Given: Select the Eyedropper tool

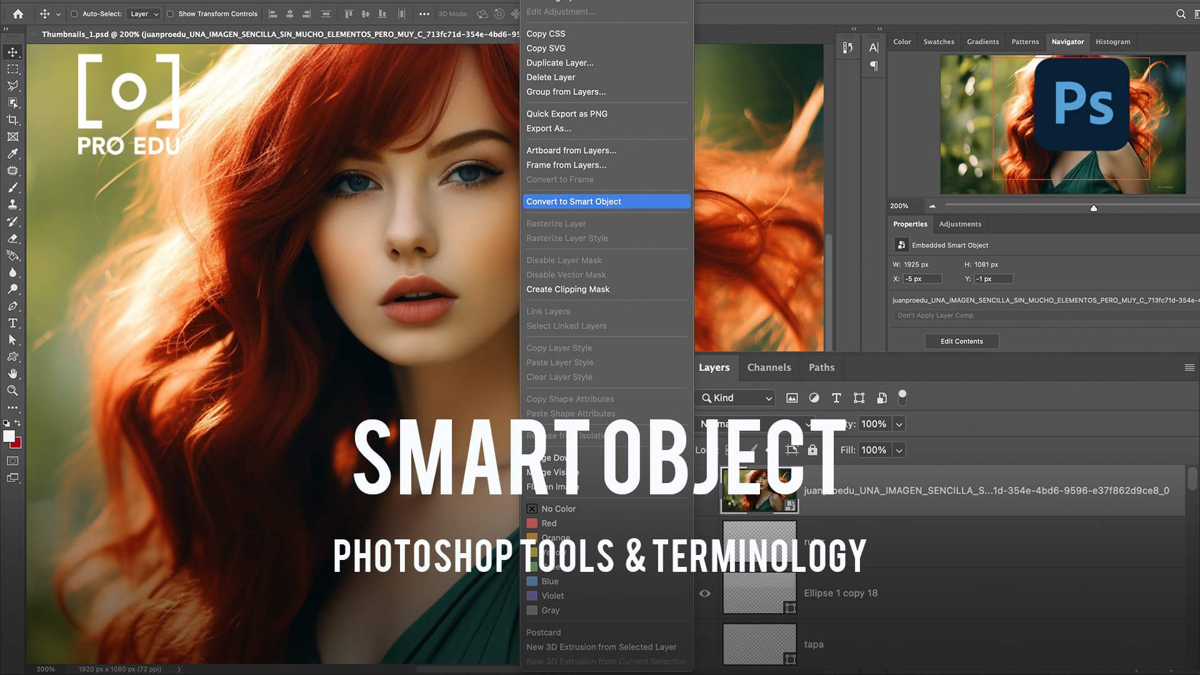Looking at the screenshot, I should (12, 154).
